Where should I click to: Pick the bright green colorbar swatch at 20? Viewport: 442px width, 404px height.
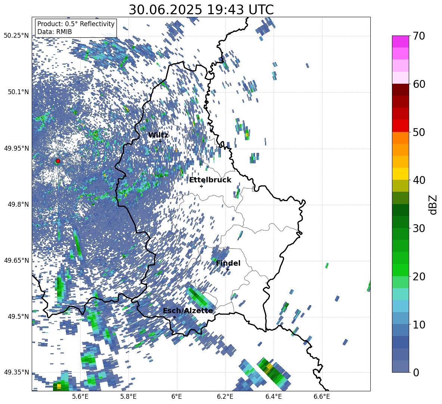pyautogui.click(x=400, y=270)
